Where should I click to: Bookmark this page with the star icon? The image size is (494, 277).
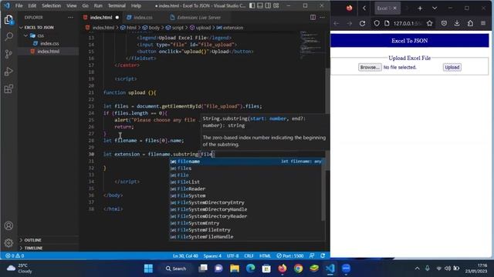point(429,23)
